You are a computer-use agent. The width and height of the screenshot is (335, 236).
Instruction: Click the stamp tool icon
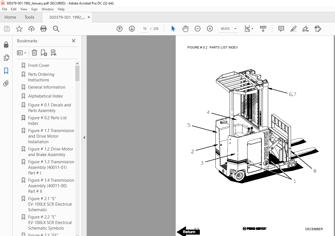tap(318, 29)
